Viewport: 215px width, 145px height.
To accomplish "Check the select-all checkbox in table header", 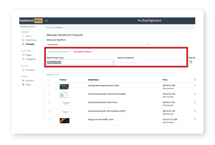I will click(x=49, y=79).
